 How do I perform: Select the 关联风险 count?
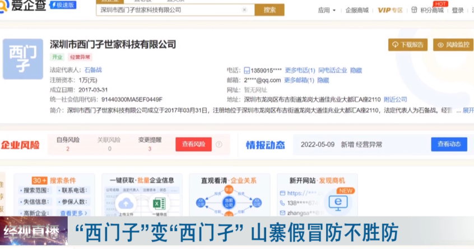[109, 149]
